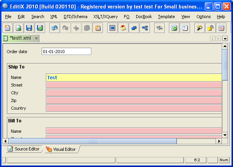This screenshot has height=167, width=233.
Task: Open the DTD/Schema menu
Action: pos(76,17)
